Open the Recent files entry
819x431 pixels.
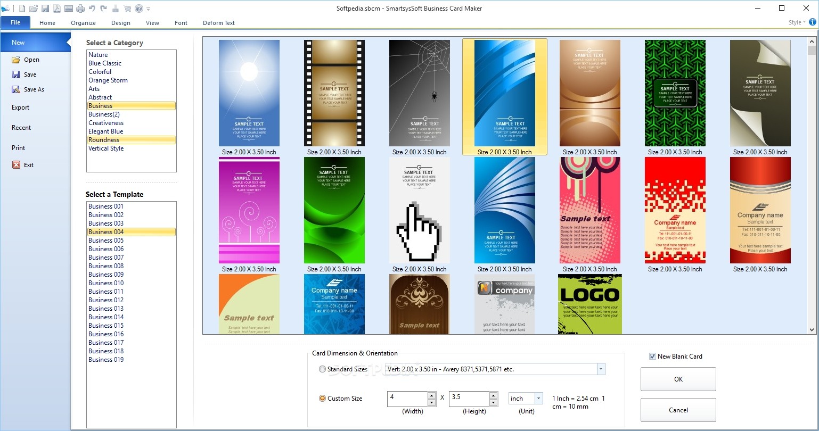pos(21,128)
